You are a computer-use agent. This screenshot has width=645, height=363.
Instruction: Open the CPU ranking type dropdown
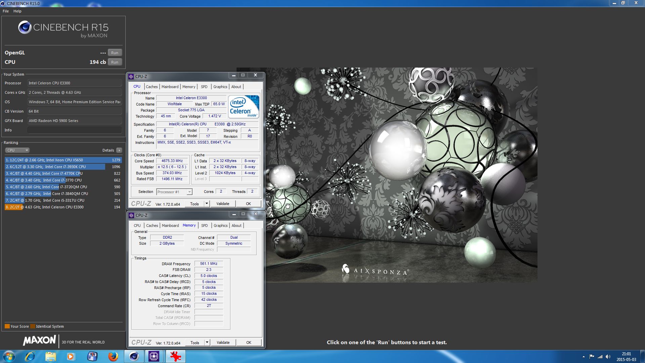pos(17,150)
